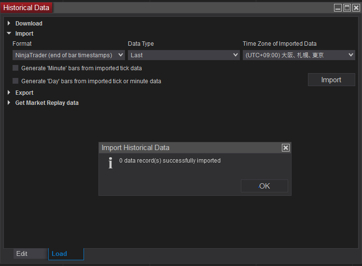Enable generating 'Day' bars from imported data
Viewport: 362px width, 266px height.
click(x=15, y=81)
